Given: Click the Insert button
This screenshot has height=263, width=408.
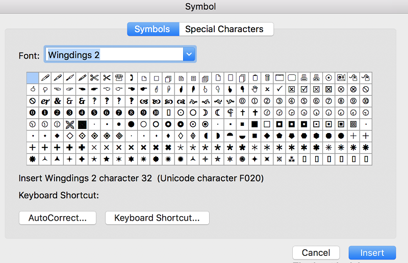Looking at the screenshot, I should point(372,253).
